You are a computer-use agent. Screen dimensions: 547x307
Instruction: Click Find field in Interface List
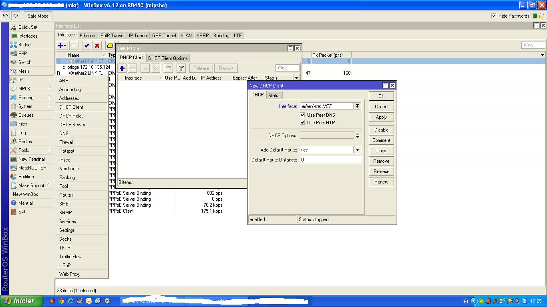coord(533,46)
